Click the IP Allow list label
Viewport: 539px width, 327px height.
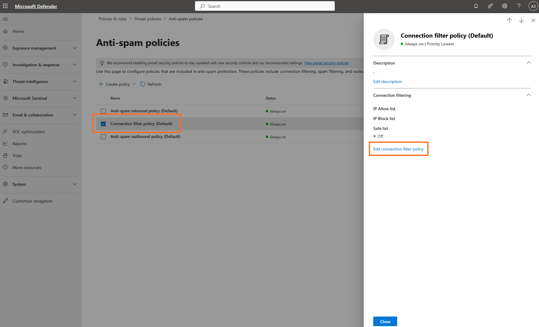[384, 109]
